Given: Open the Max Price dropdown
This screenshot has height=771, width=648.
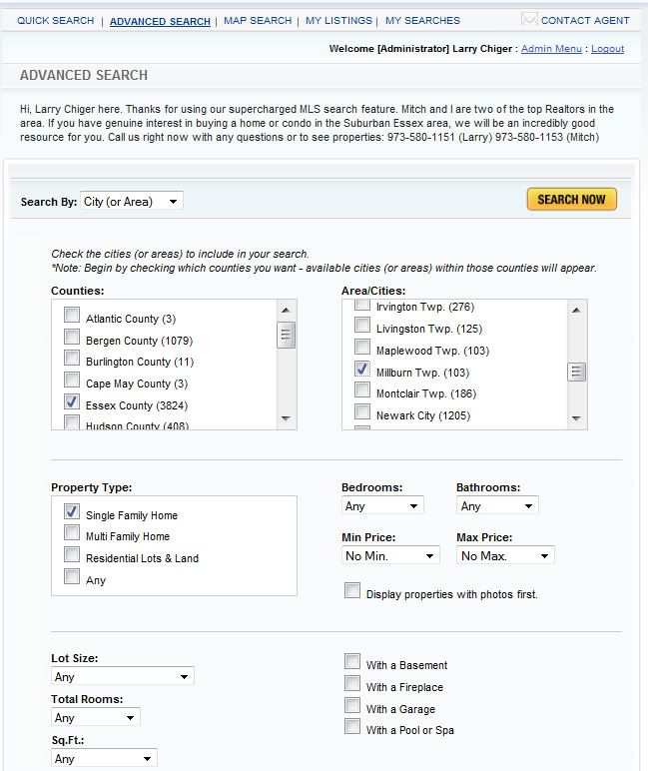Looking at the screenshot, I should 505,555.
